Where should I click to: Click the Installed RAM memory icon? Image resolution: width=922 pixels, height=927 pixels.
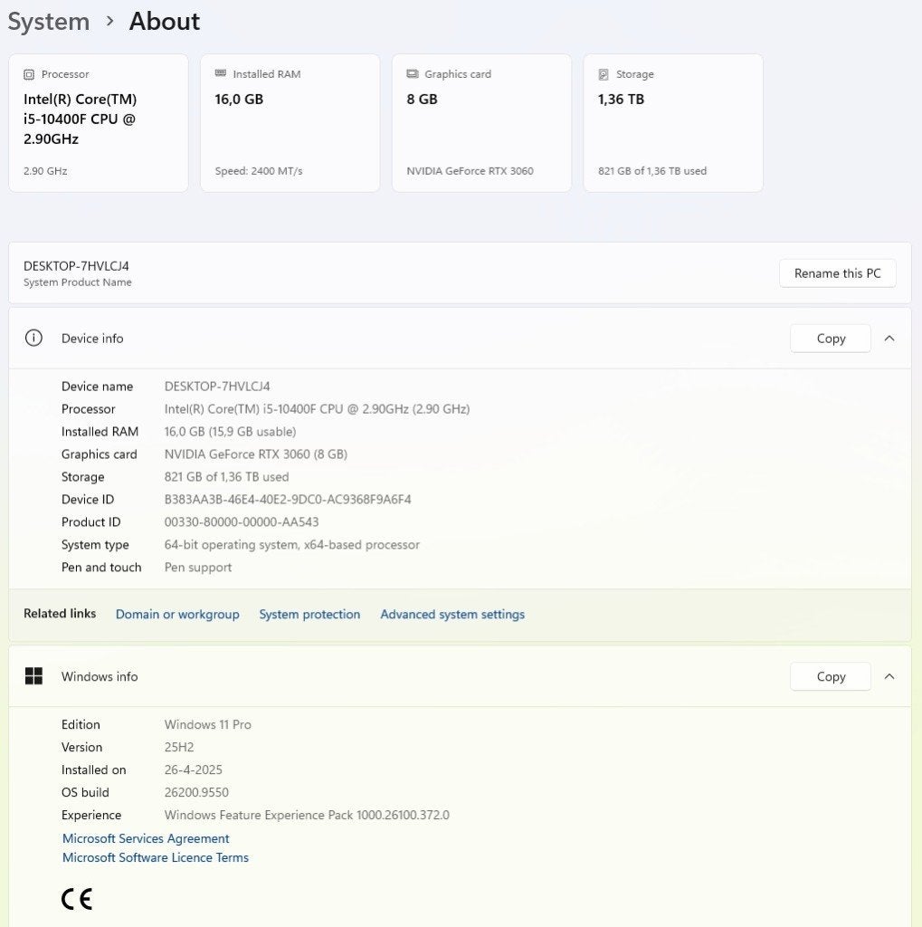pyautogui.click(x=221, y=73)
